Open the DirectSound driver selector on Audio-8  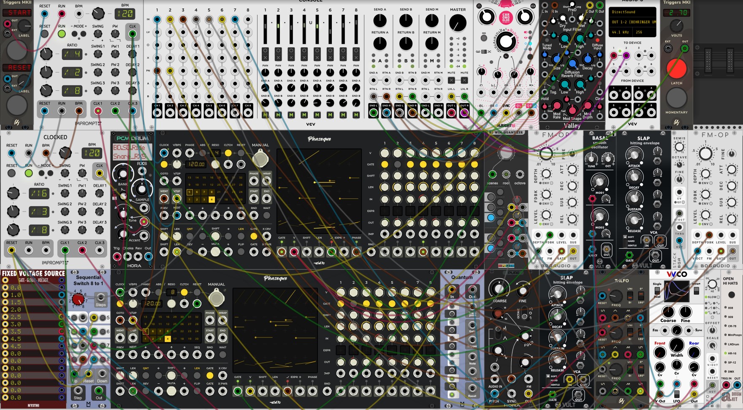tap(633, 12)
